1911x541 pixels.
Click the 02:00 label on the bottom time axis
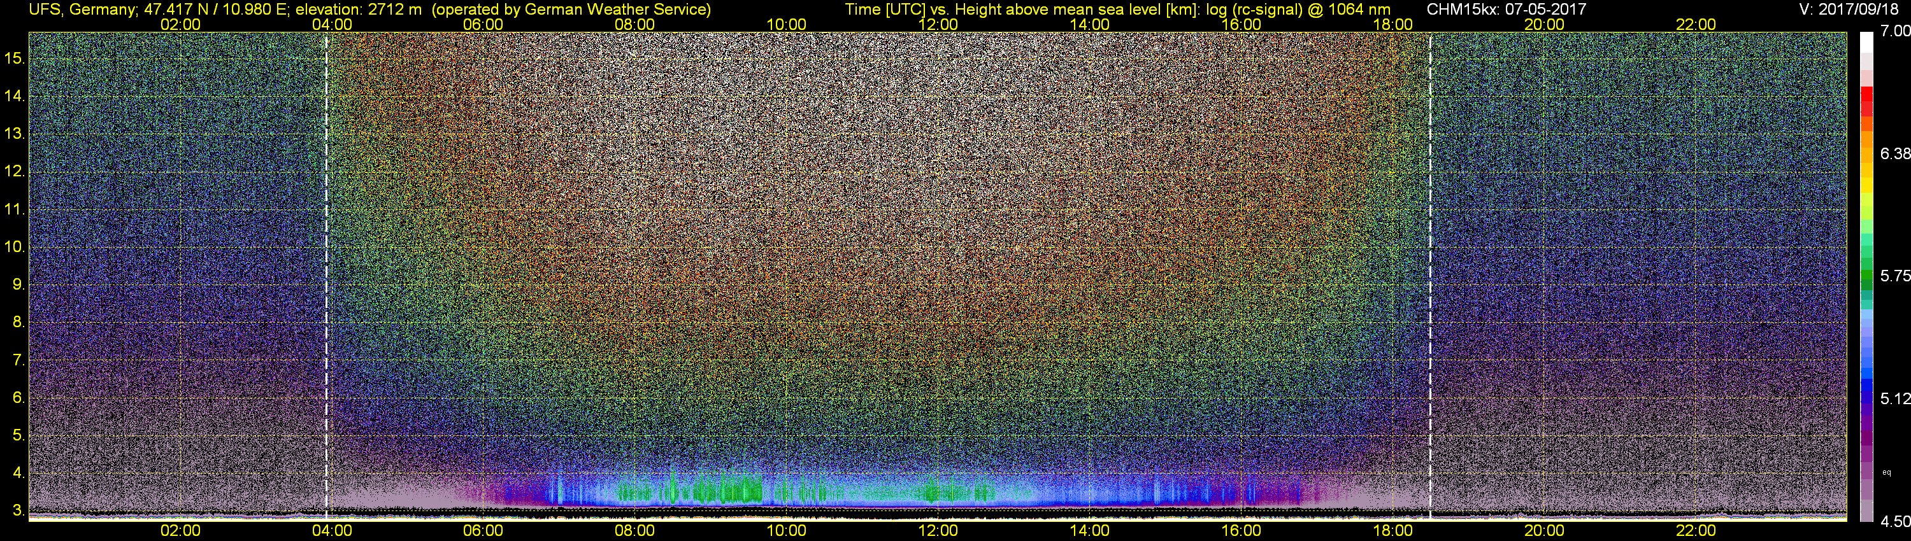point(180,531)
